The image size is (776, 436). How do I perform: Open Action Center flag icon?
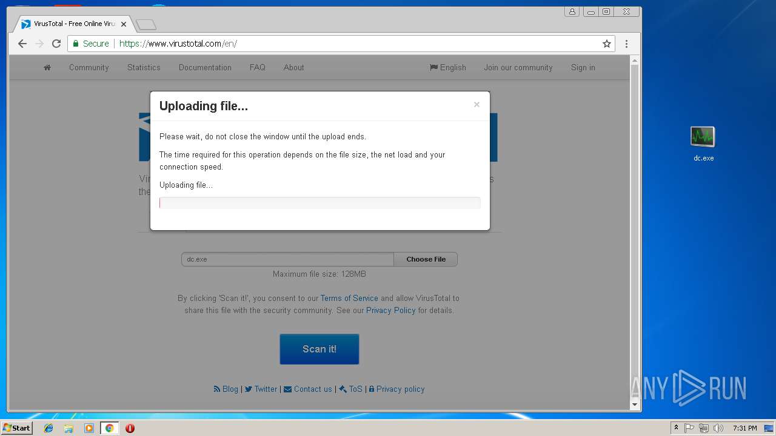(x=689, y=428)
